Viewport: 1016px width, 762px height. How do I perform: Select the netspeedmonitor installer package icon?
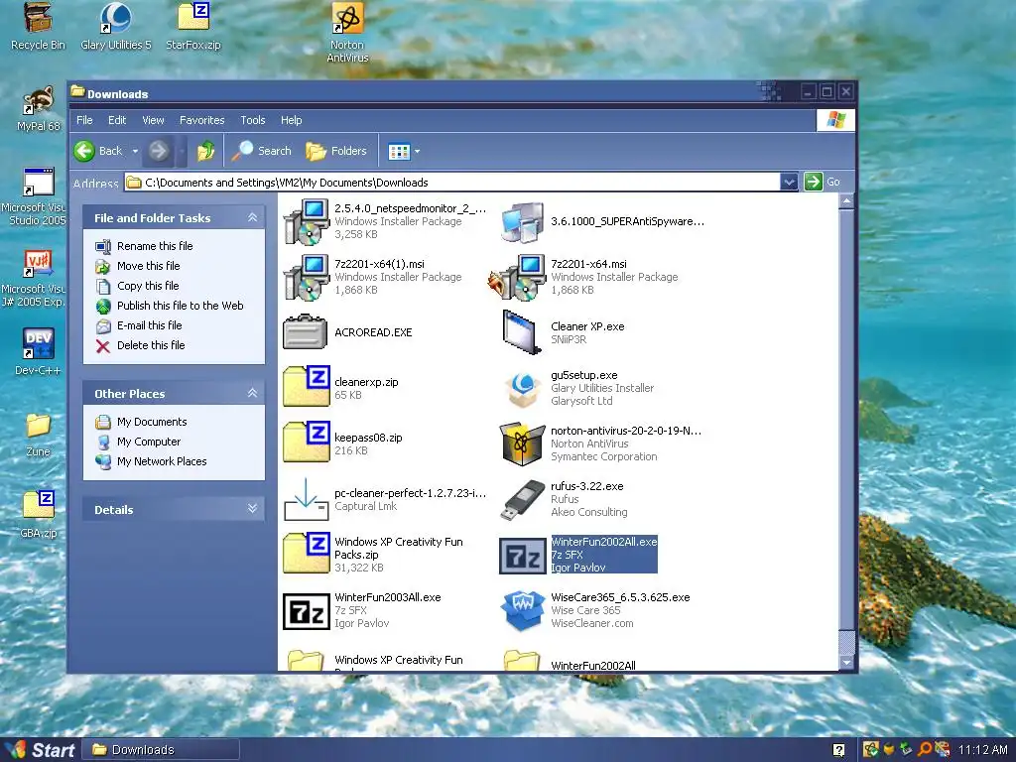coord(306,221)
